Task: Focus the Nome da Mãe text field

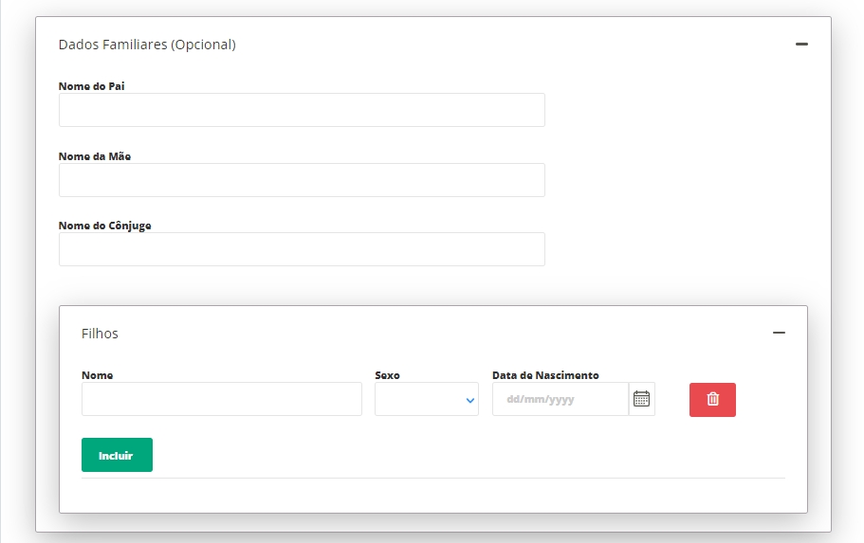Action: pyautogui.click(x=302, y=180)
